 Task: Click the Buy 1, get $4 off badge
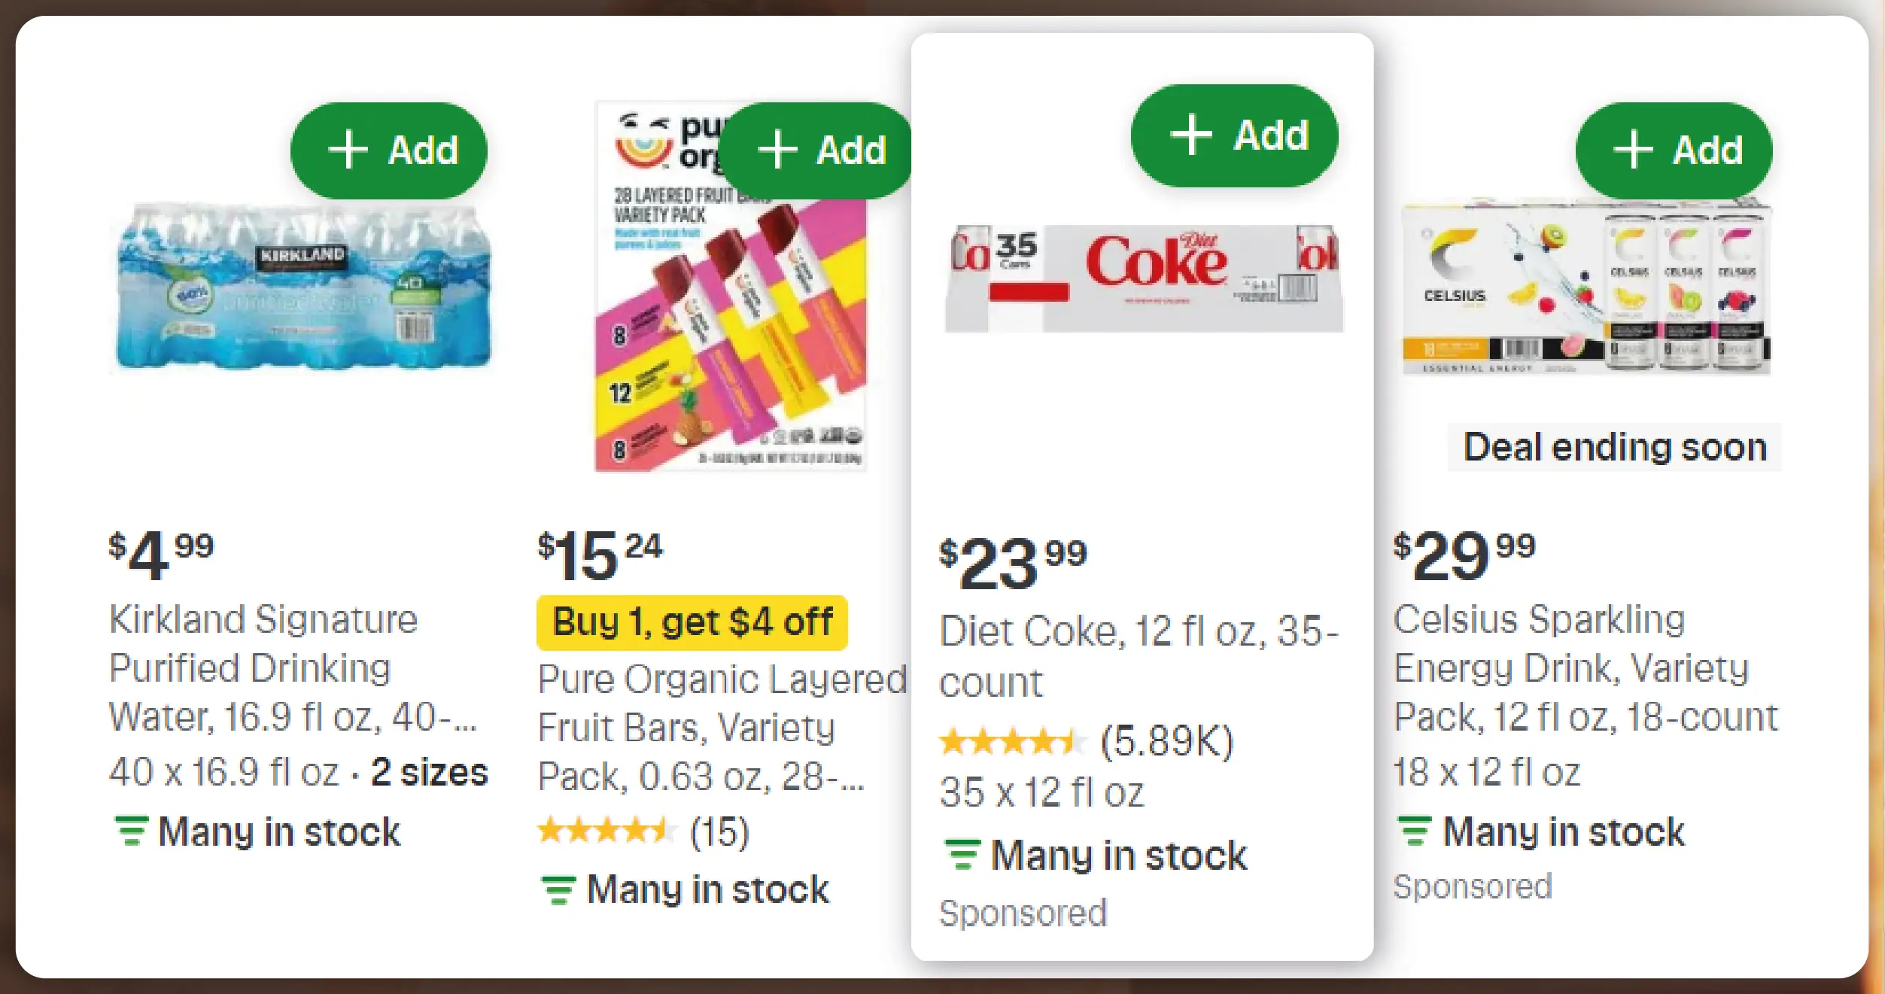[692, 623]
